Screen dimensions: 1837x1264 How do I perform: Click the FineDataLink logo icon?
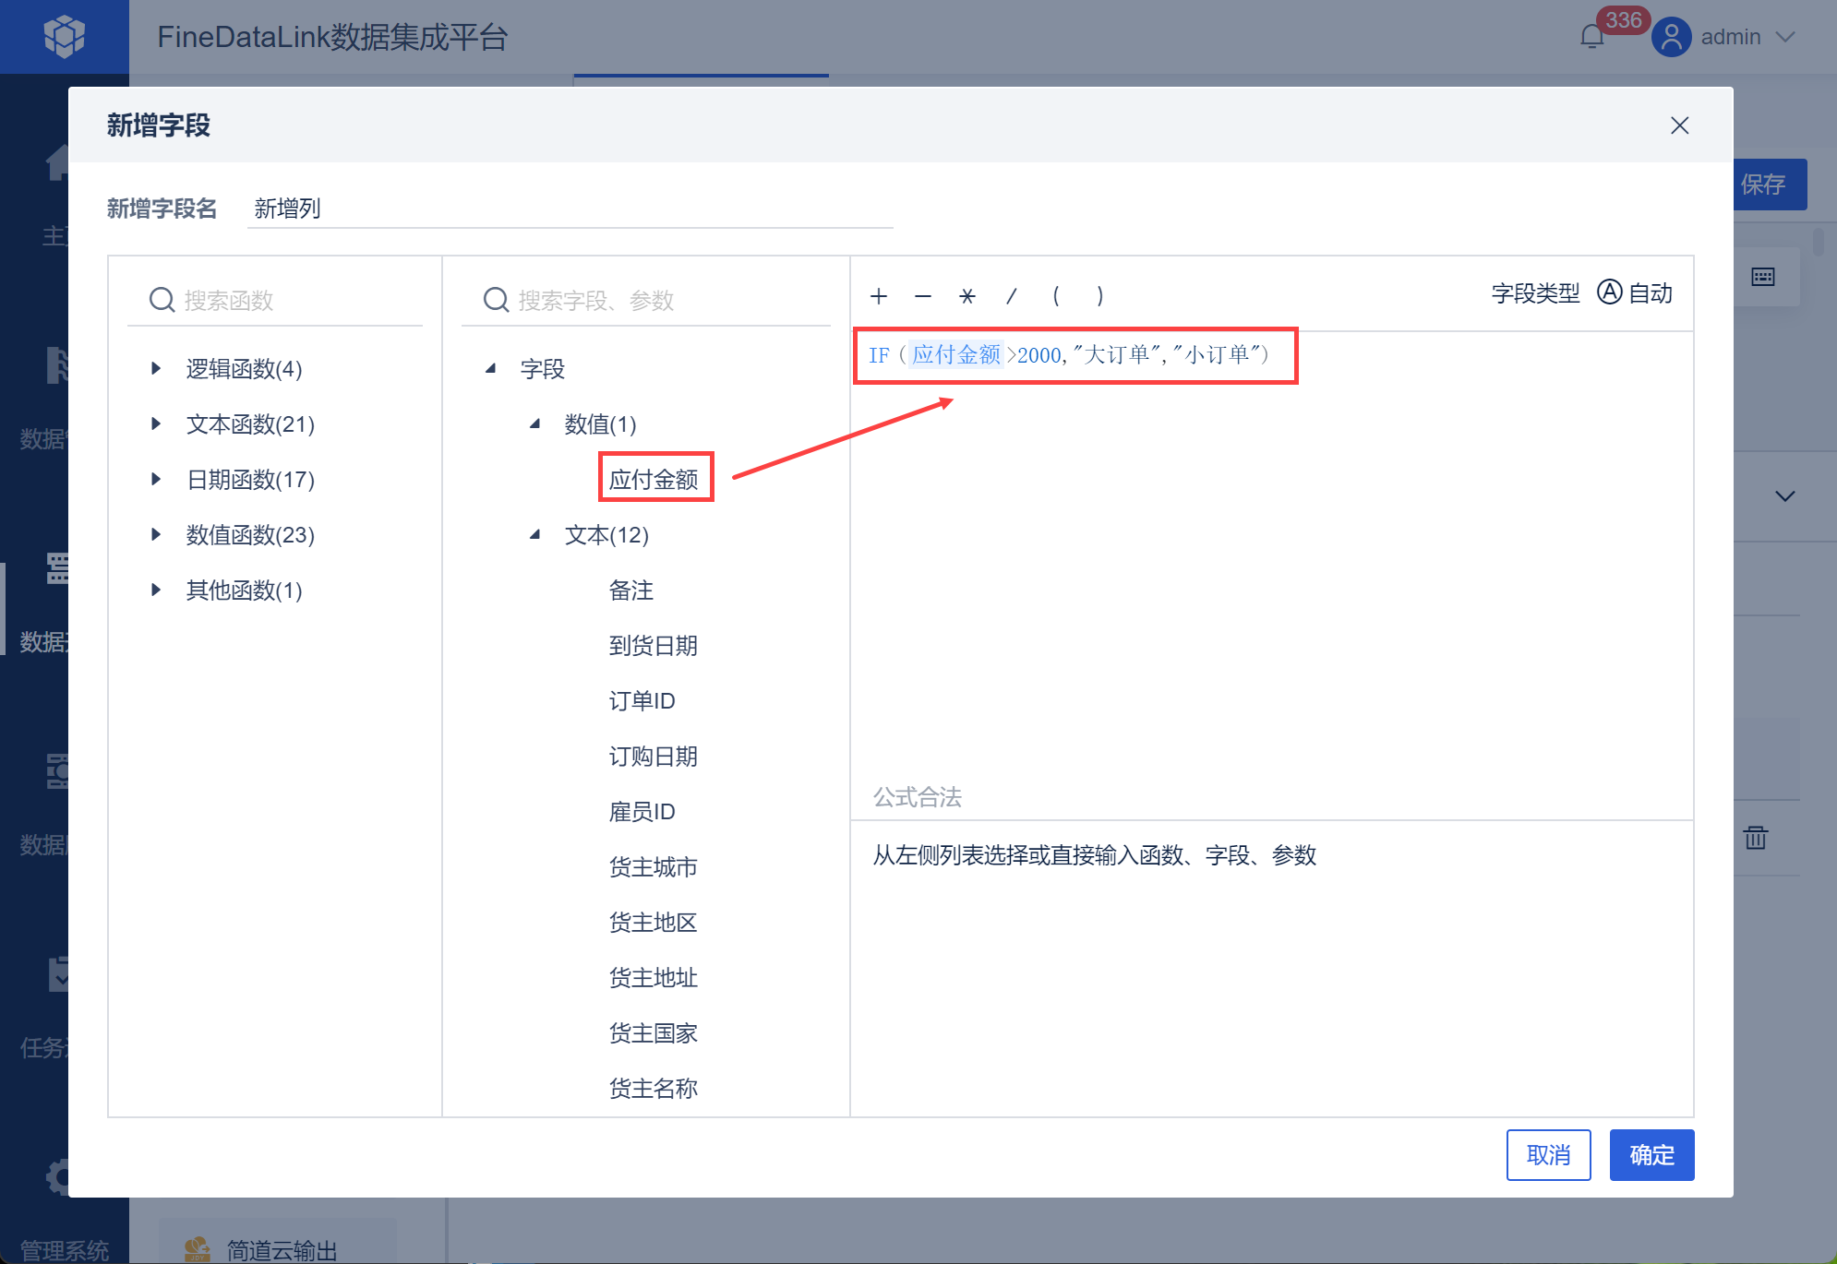point(64,37)
